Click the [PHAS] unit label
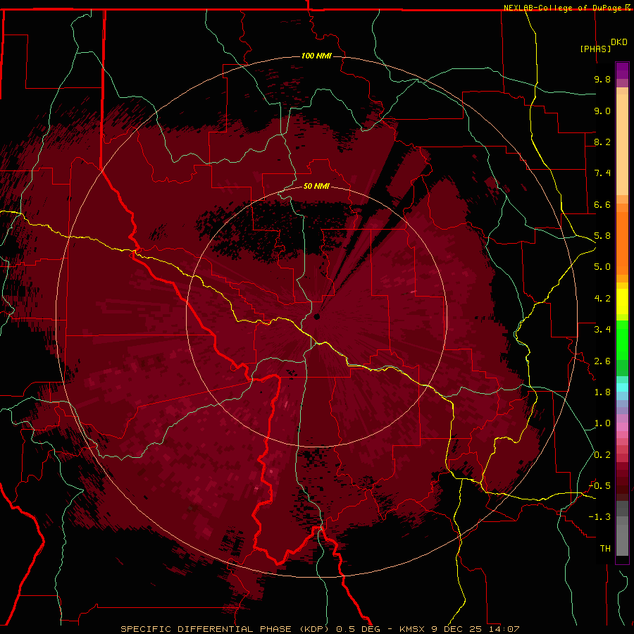The height and width of the screenshot is (634, 634). click(595, 49)
